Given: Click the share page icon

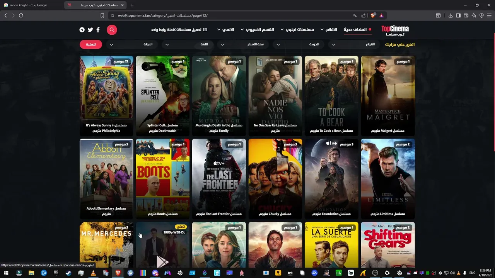Looking at the screenshot, I should click(x=364, y=15).
